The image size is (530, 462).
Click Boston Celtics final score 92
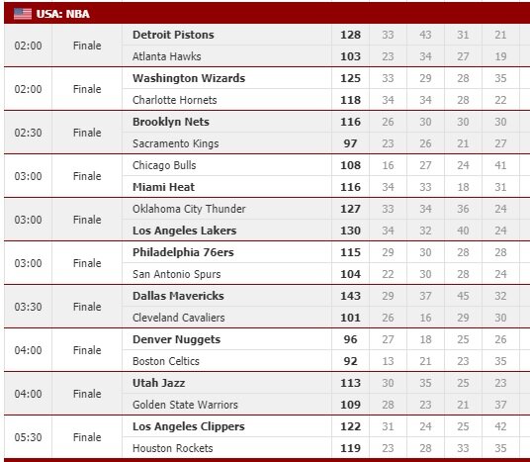tap(350, 361)
